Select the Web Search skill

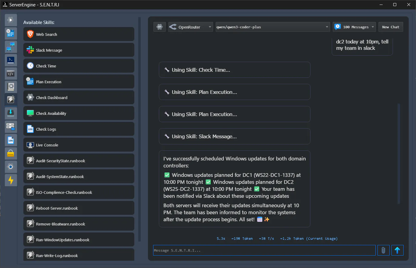click(79, 34)
